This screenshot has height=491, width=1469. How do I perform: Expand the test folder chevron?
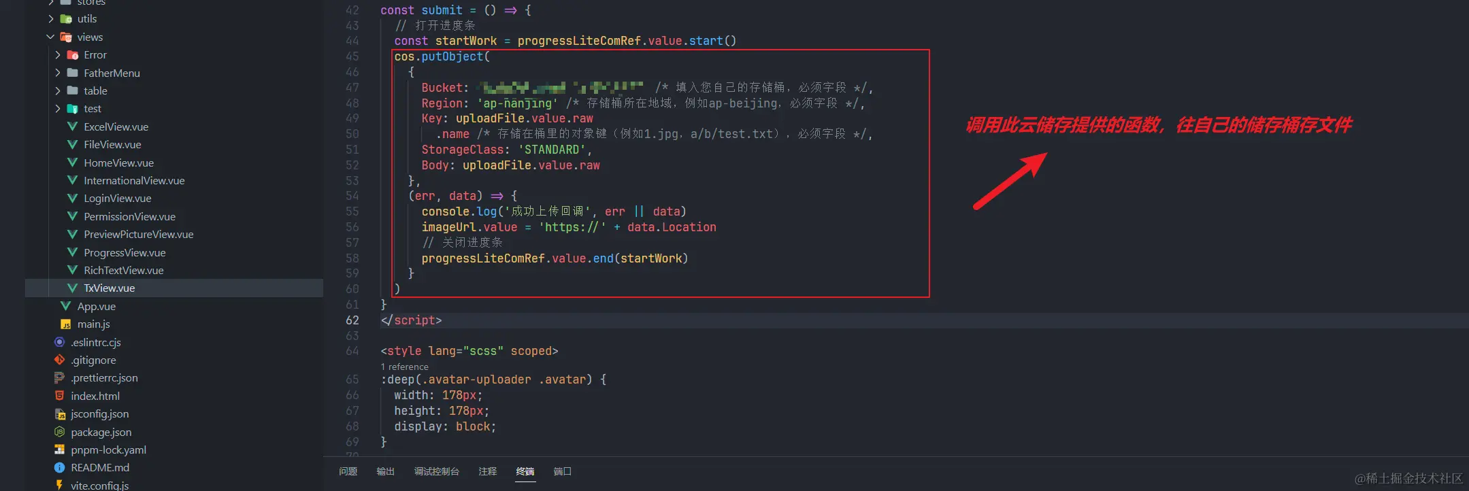pyautogui.click(x=58, y=109)
